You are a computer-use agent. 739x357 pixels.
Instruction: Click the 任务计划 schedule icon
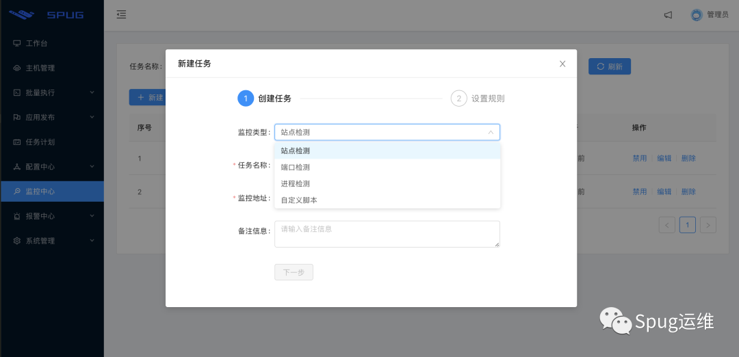pos(17,142)
